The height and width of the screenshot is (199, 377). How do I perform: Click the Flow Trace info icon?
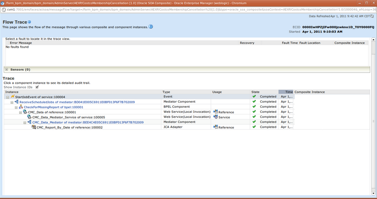tap(29, 22)
